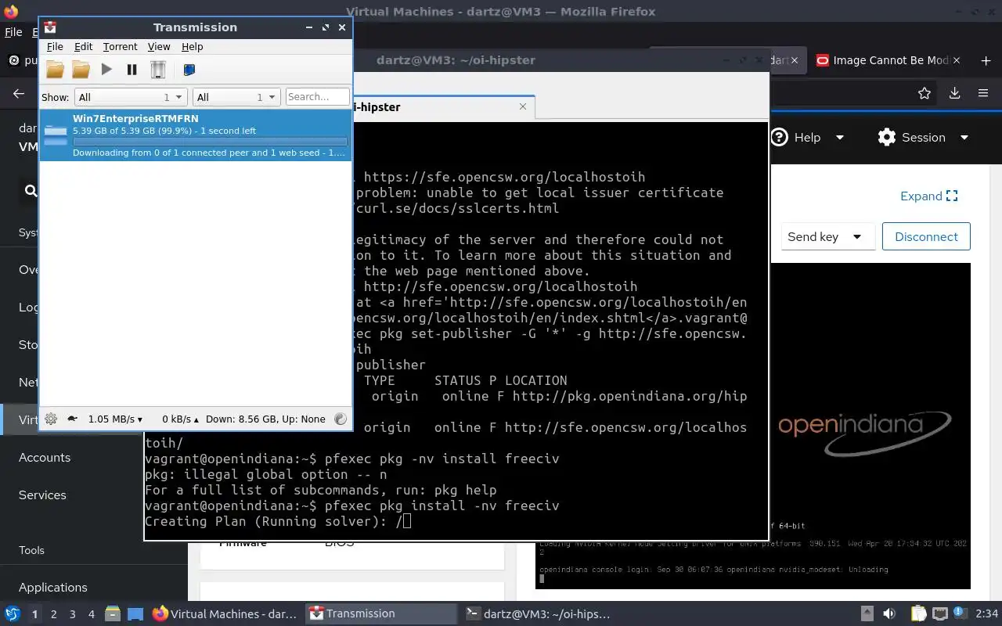
Task: Switch to Firefox Virtual Machines taskbar entry
Action: click(x=224, y=614)
